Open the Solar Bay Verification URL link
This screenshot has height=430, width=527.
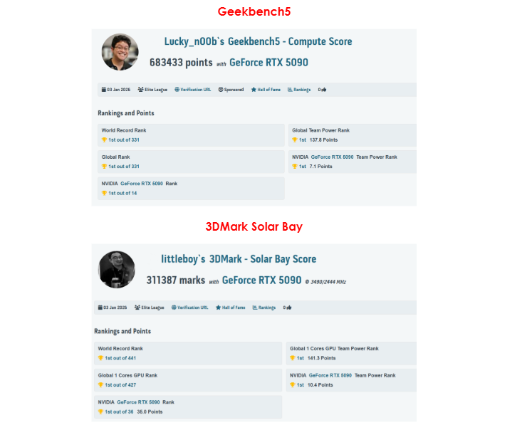(192, 308)
